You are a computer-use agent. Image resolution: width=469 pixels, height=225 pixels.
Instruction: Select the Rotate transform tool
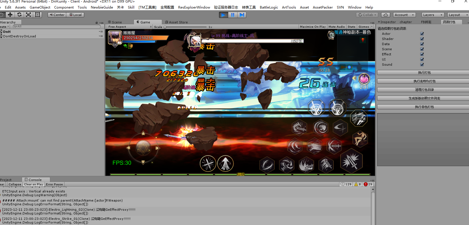(x=19, y=15)
